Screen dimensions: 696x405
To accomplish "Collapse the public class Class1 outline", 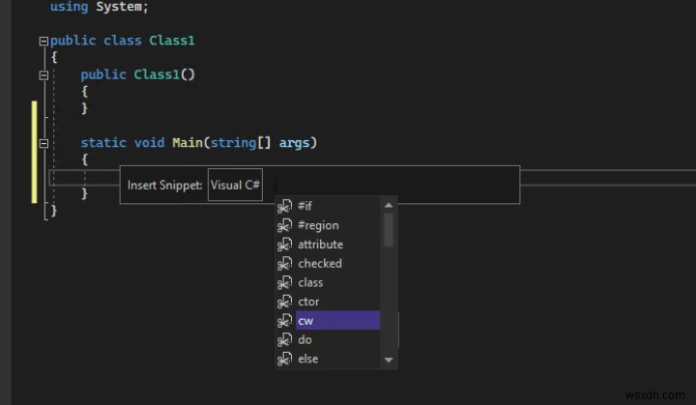I will pyautogui.click(x=43, y=42).
